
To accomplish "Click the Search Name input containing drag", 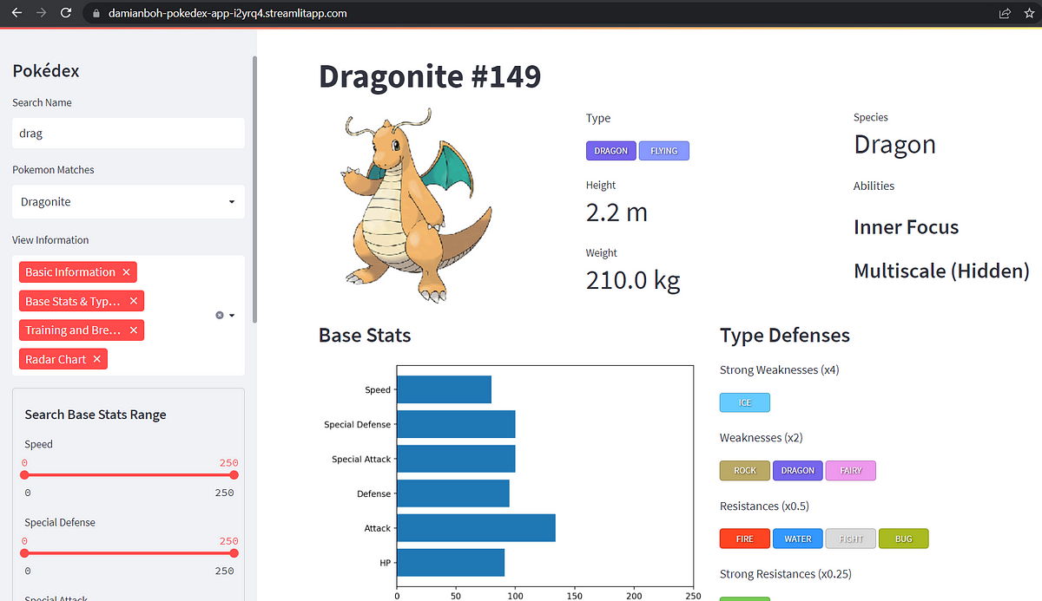I will click(129, 134).
